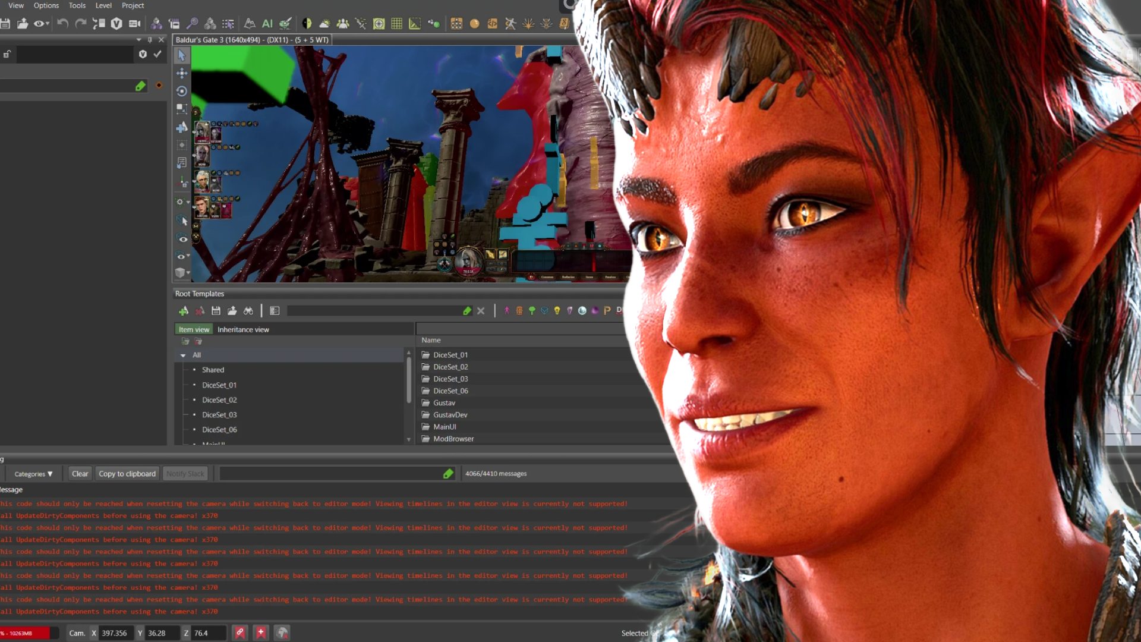Collapse the All tree node
1141x642 pixels.
click(x=183, y=355)
